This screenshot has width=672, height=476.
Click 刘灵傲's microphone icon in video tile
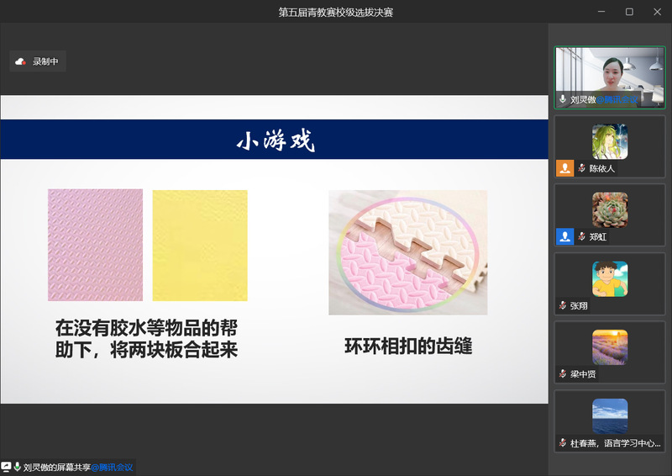(x=563, y=99)
